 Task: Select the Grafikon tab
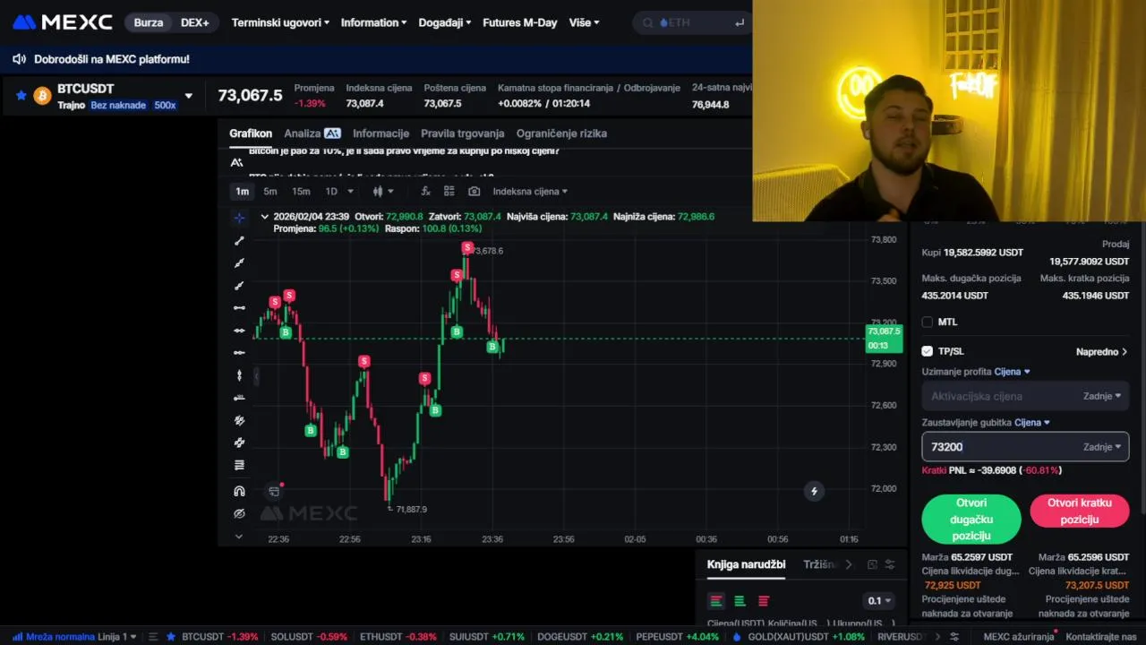pyautogui.click(x=251, y=133)
